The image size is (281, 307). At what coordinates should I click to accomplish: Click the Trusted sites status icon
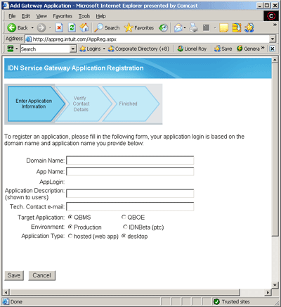[x=216, y=301]
